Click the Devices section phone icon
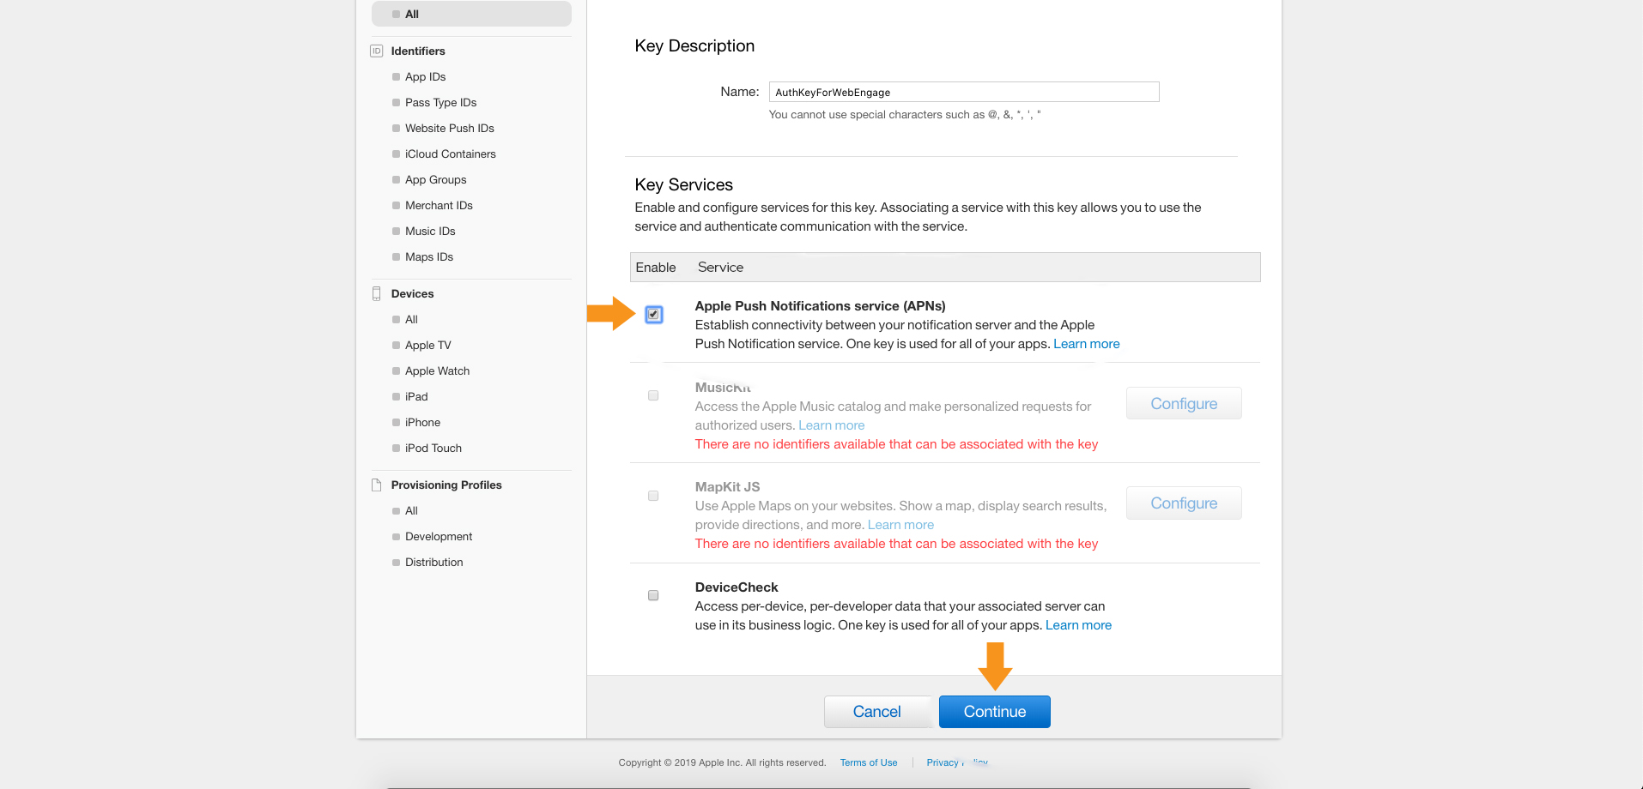The image size is (1643, 789). click(x=376, y=294)
